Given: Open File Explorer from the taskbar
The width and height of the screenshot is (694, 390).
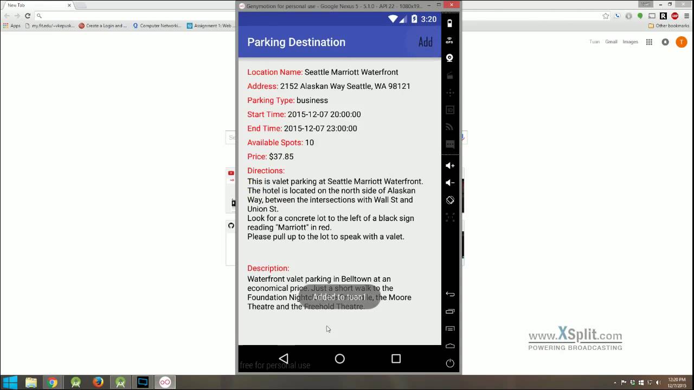Looking at the screenshot, I should pos(31,382).
